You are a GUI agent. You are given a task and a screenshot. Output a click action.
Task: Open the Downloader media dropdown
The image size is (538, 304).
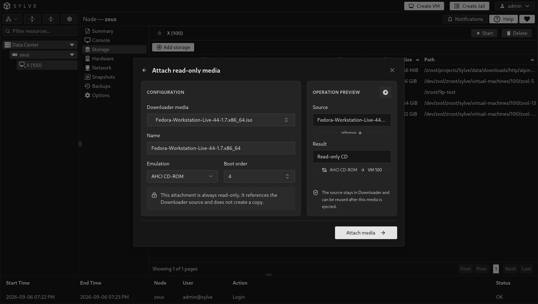(x=221, y=120)
